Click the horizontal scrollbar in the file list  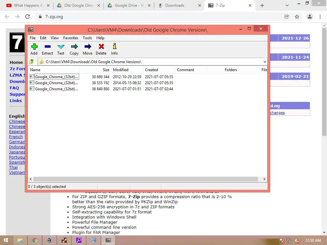146,179
